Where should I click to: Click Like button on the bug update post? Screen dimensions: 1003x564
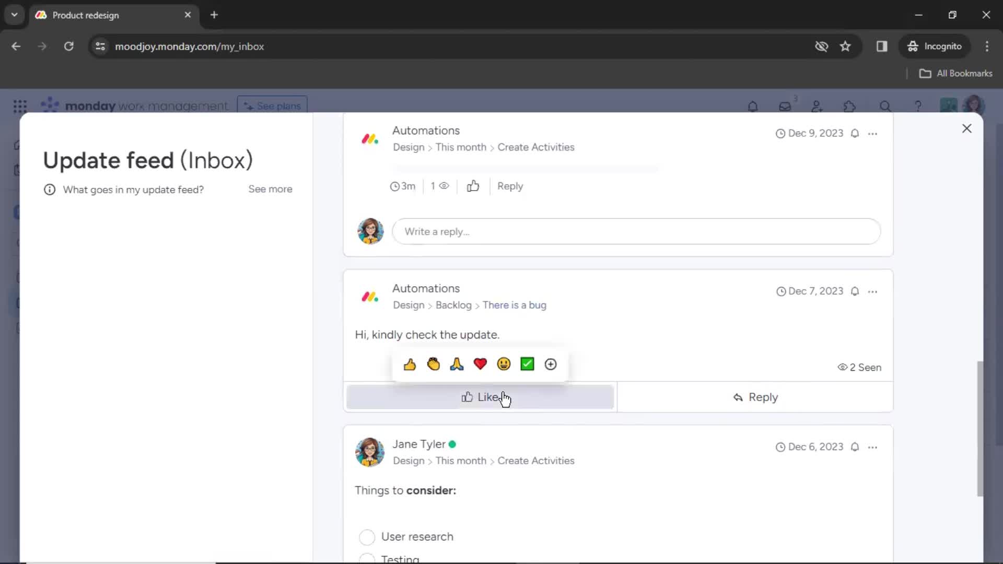(x=480, y=397)
